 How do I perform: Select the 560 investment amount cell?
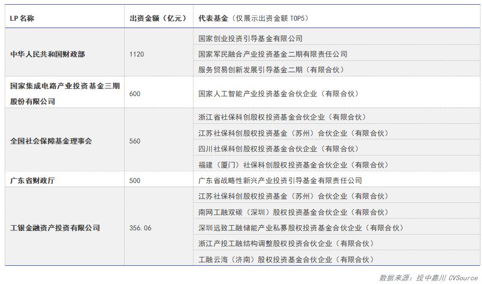click(x=135, y=141)
